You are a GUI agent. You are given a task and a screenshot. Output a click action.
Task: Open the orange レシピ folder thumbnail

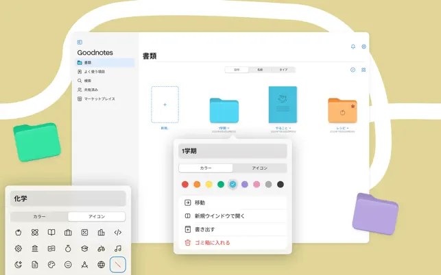(342, 110)
